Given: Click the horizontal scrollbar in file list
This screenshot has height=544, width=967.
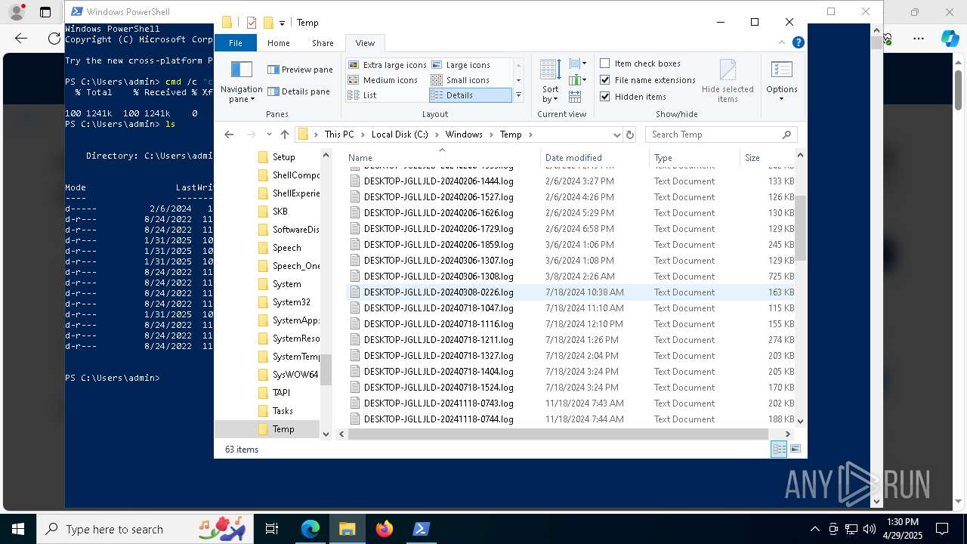Looking at the screenshot, I should (558, 434).
